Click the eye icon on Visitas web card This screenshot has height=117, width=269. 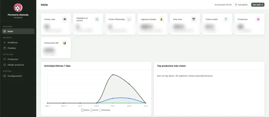pos(65,19)
